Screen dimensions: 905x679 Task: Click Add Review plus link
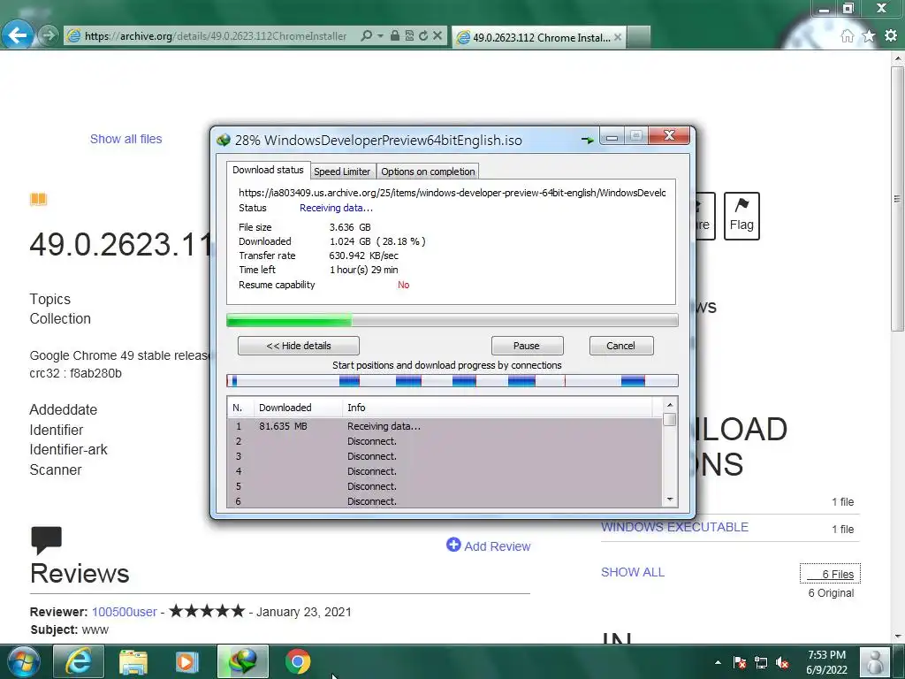(x=488, y=545)
